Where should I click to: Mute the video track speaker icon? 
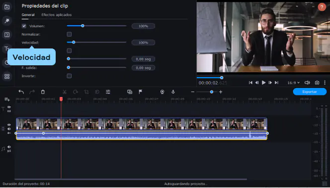tap(9, 129)
